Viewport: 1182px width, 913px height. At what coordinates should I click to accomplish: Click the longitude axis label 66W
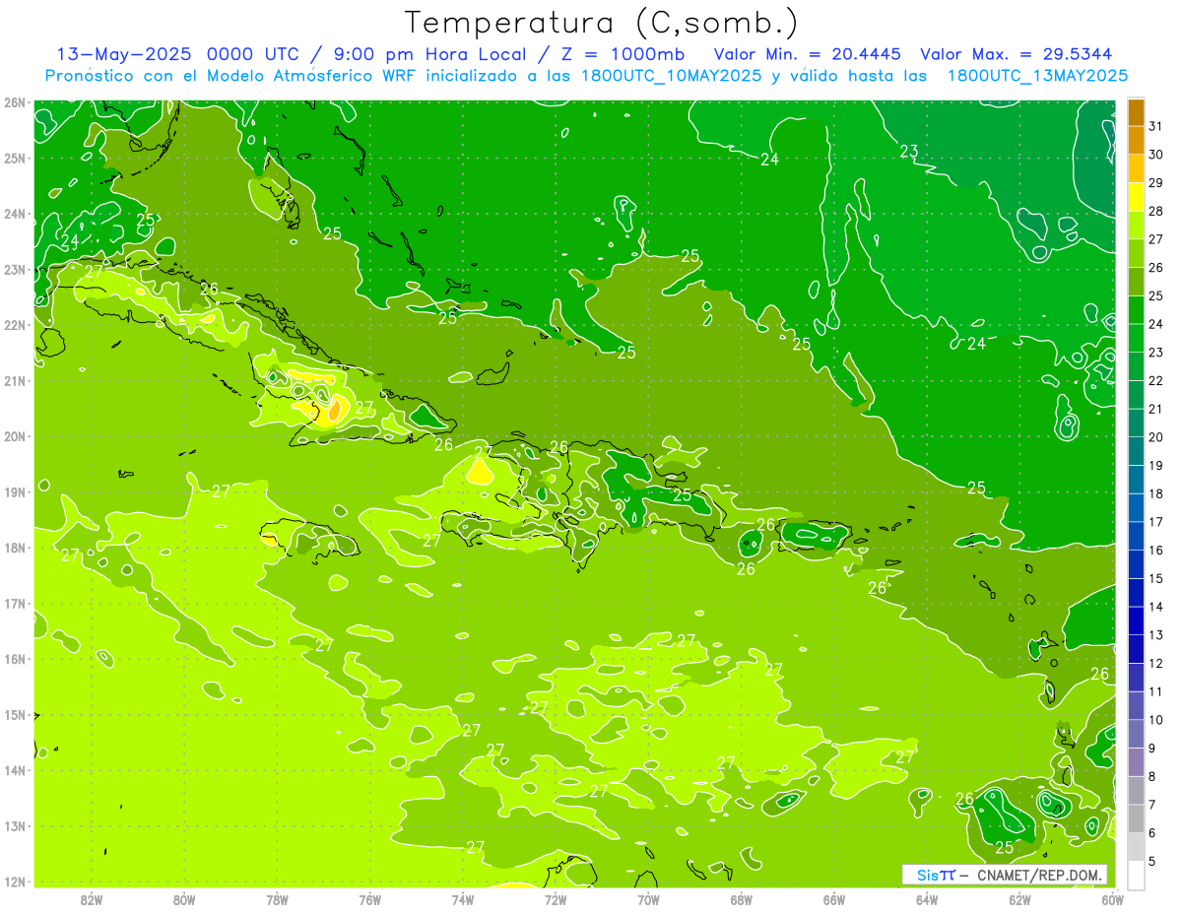tap(834, 898)
